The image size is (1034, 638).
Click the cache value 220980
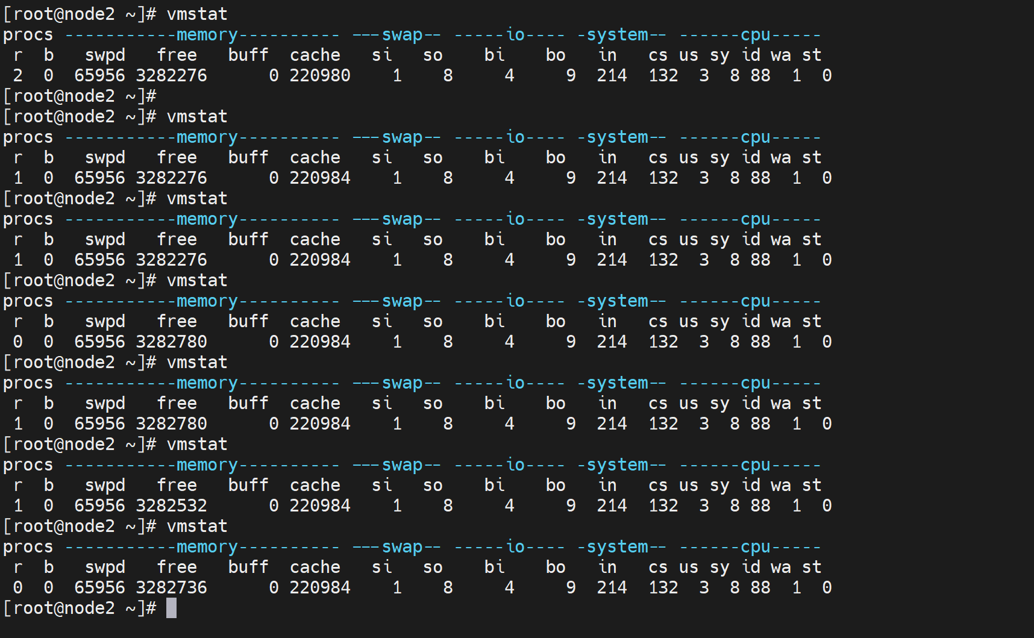320,75
